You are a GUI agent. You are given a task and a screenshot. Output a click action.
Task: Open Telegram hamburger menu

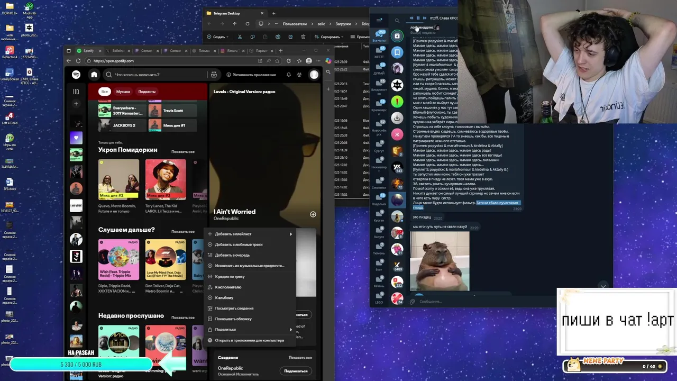[x=379, y=21]
